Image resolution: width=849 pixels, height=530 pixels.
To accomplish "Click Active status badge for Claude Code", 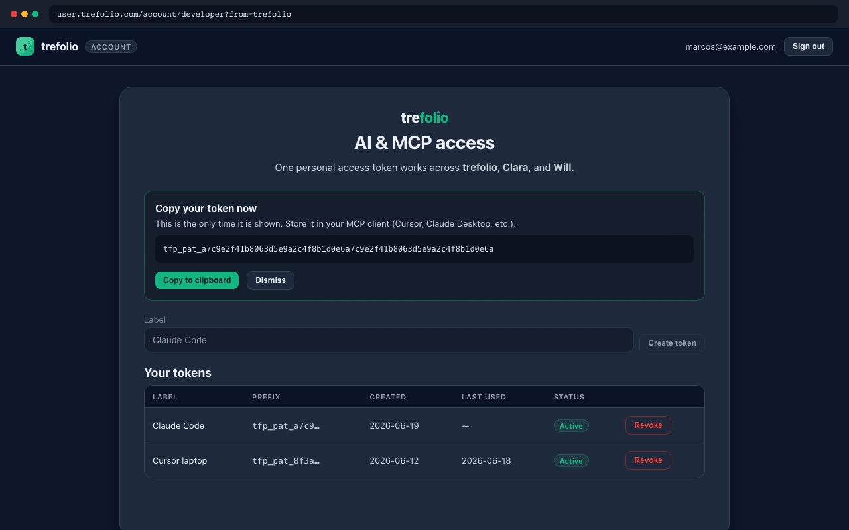I will point(571,426).
